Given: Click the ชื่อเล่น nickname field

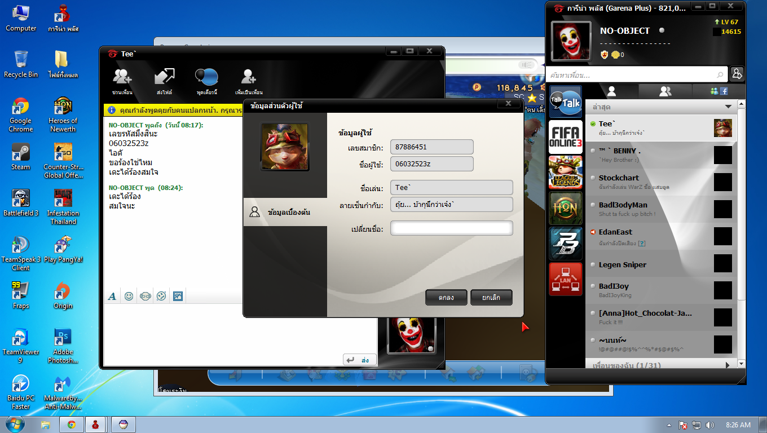Looking at the screenshot, I should coord(452,188).
